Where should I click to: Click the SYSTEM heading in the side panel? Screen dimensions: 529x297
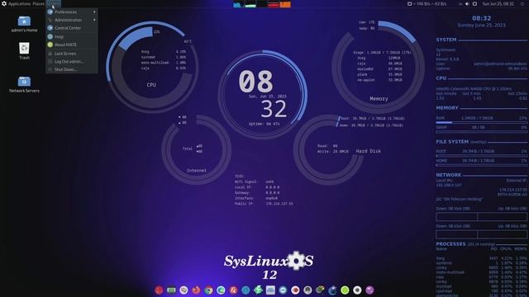pos(446,40)
